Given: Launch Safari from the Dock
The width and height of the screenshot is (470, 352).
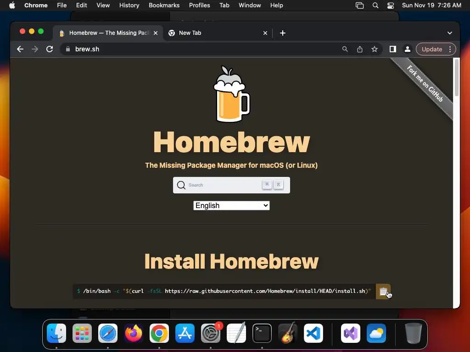Looking at the screenshot, I should [108, 333].
